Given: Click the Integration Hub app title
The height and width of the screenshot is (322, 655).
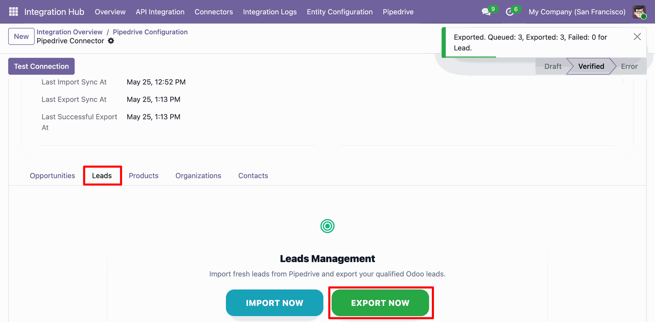Looking at the screenshot, I should [54, 12].
